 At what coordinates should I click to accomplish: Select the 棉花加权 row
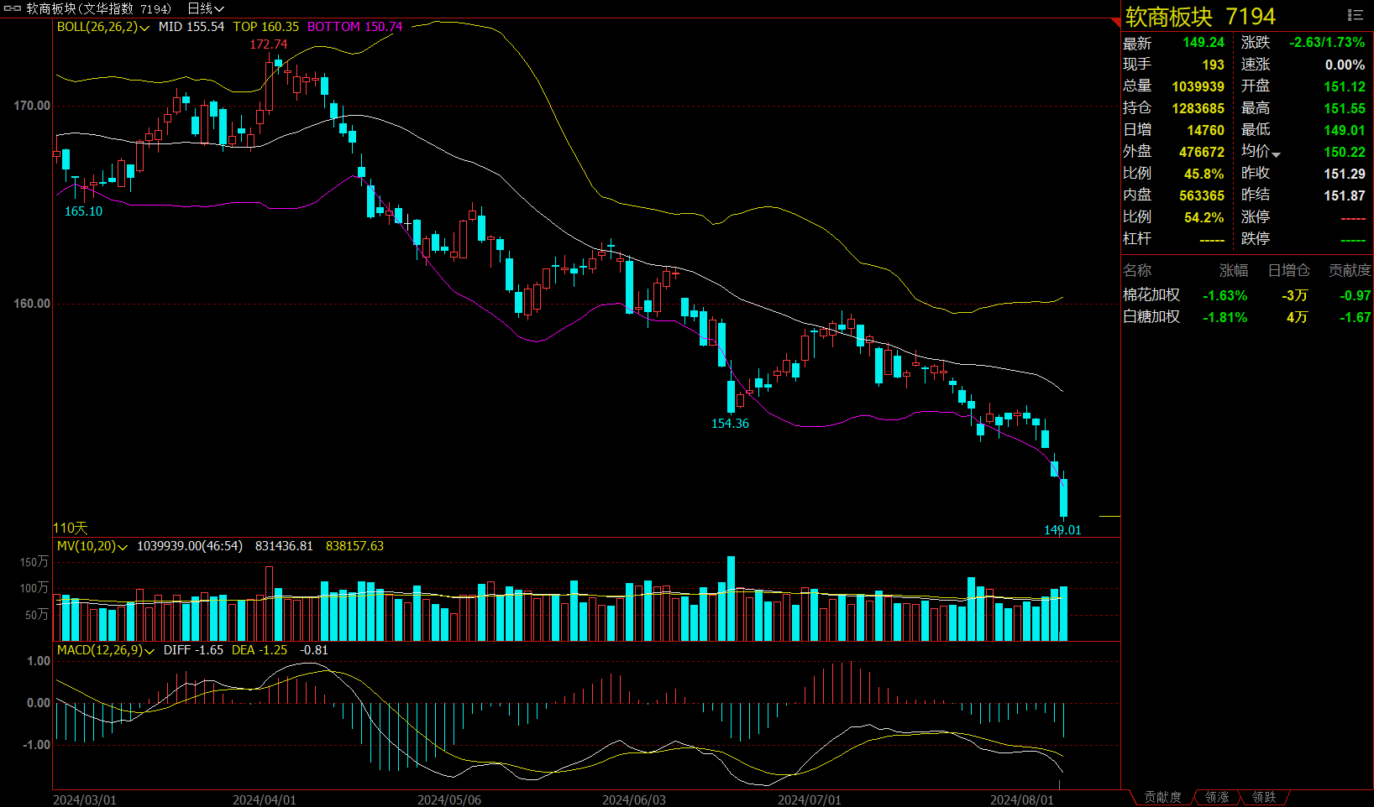1151,295
